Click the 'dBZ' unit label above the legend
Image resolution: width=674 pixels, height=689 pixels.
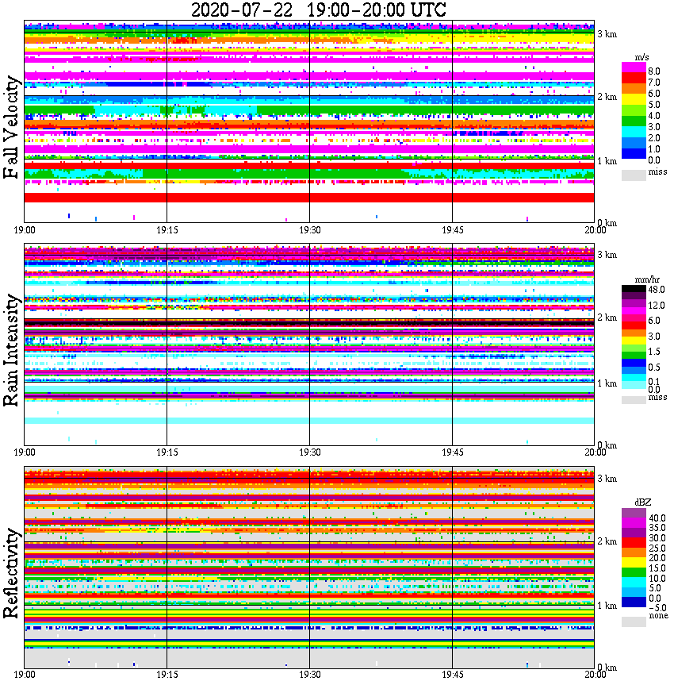(x=643, y=502)
